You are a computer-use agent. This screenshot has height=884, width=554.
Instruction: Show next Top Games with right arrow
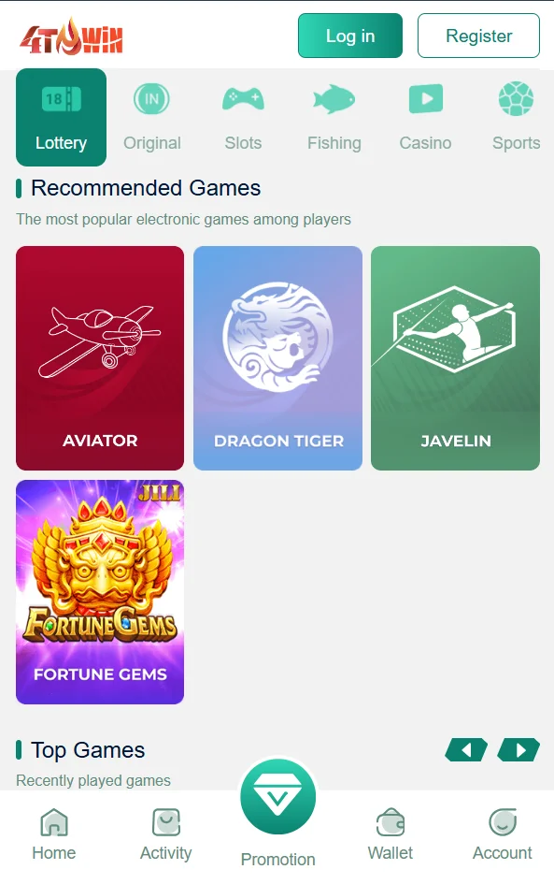tap(518, 750)
